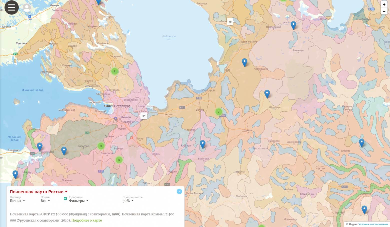This screenshot has height=227, width=390.
Task: Follow the Подробнее о карте link
Action: (x=86, y=221)
